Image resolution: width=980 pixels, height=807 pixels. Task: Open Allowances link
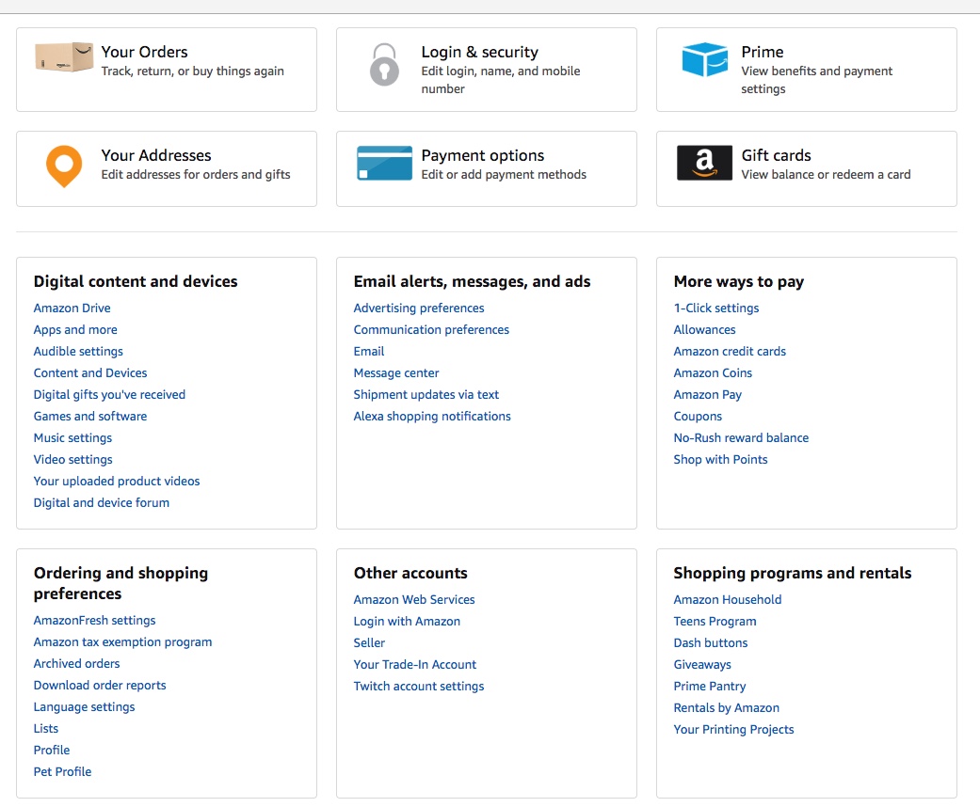point(704,330)
